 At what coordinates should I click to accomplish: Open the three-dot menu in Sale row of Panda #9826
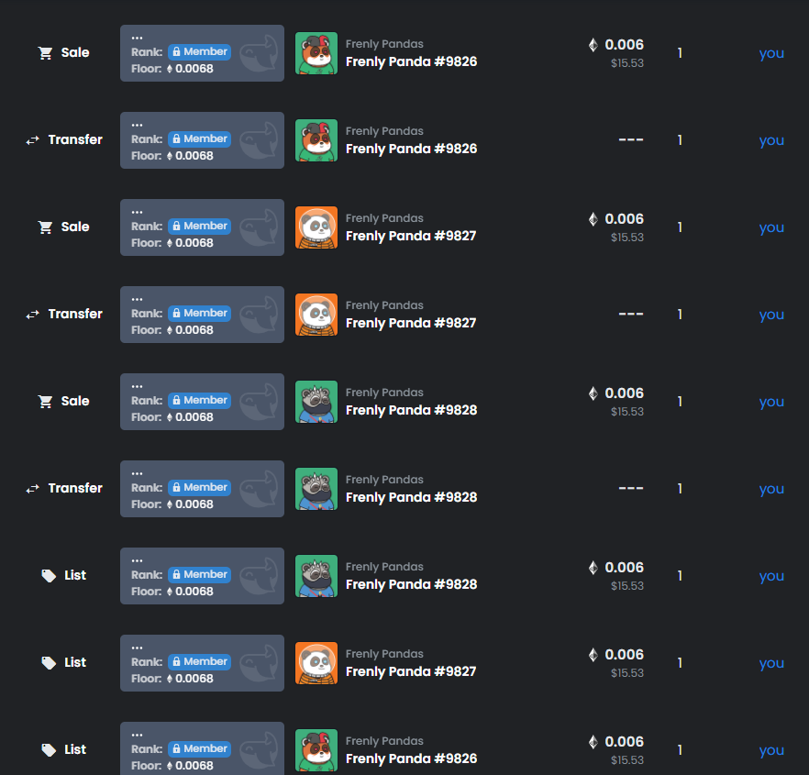pos(137,39)
